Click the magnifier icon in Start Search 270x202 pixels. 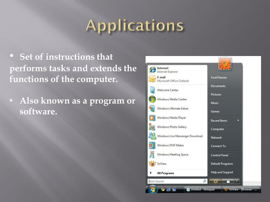205,181
